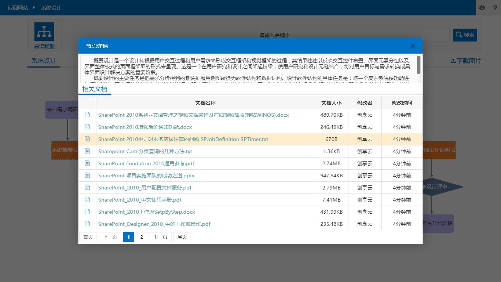The width and height of the screenshot is (501, 282).
Task: Open SharePoint_Designer_2010_中的工作流操作.pdf
Action: click(154, 224)
